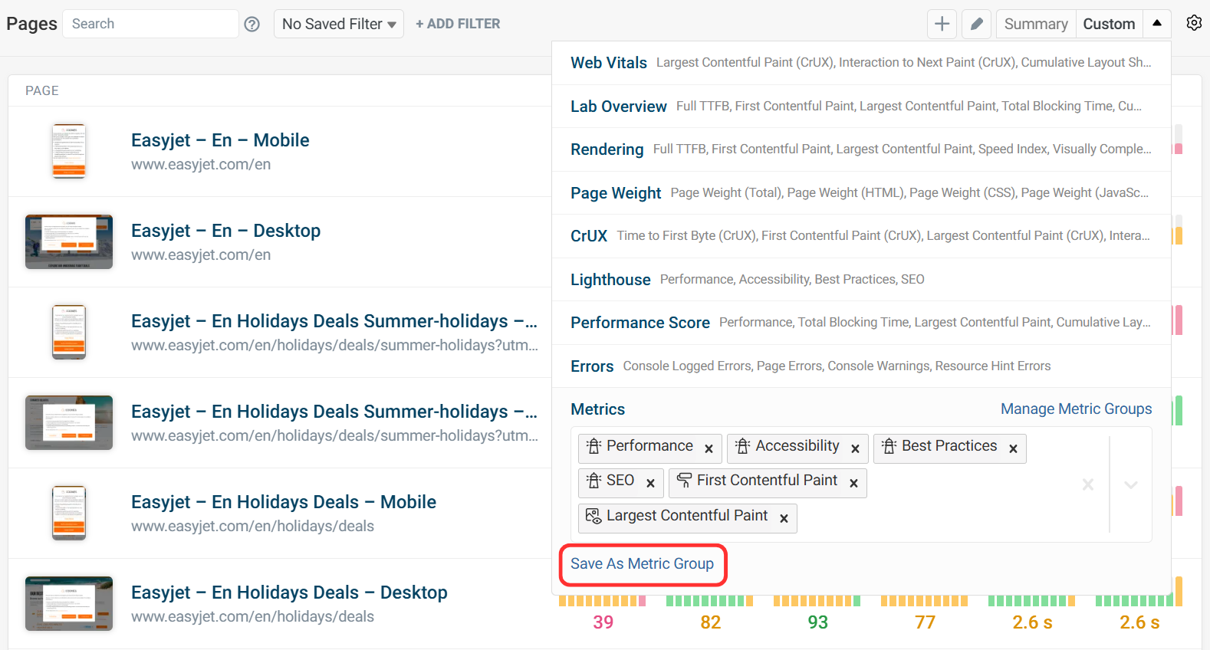Open Easyjet – En Holidays Deals – Desktop
The image size is (1210, 650).
289,593
